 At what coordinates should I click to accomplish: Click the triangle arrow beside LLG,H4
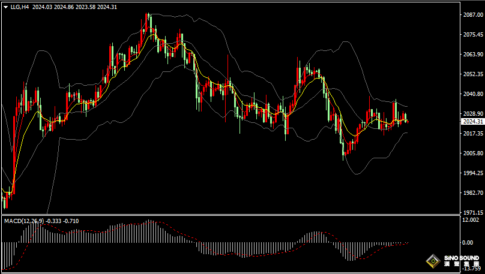click(x=5, y=7)
